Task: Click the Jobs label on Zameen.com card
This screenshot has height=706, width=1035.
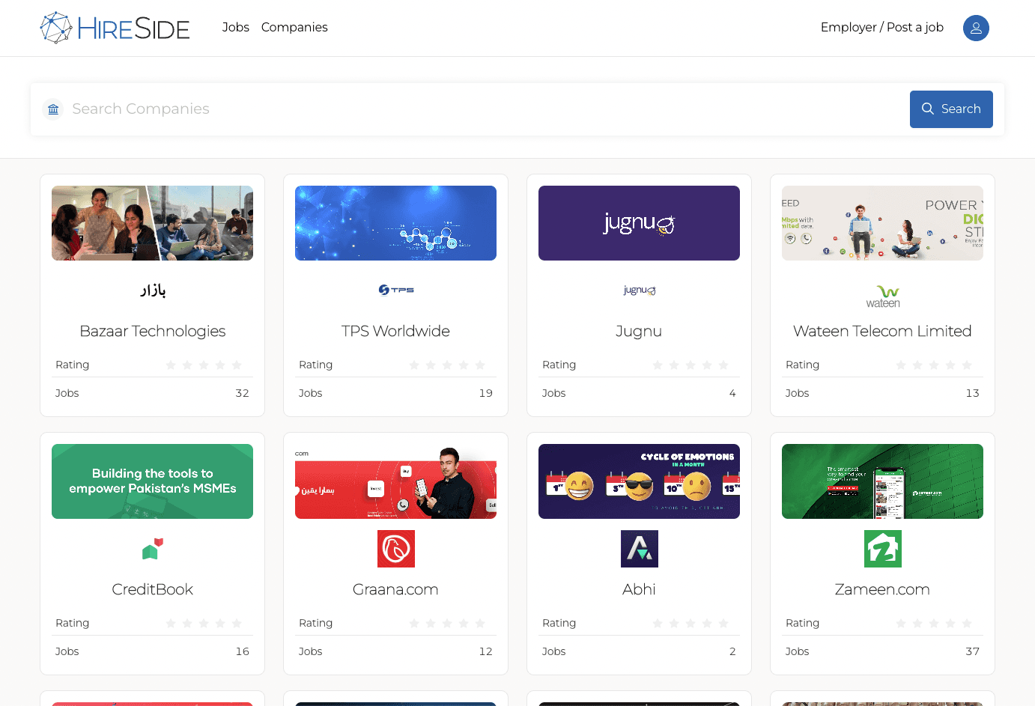Action: click(x=797, y=651)
